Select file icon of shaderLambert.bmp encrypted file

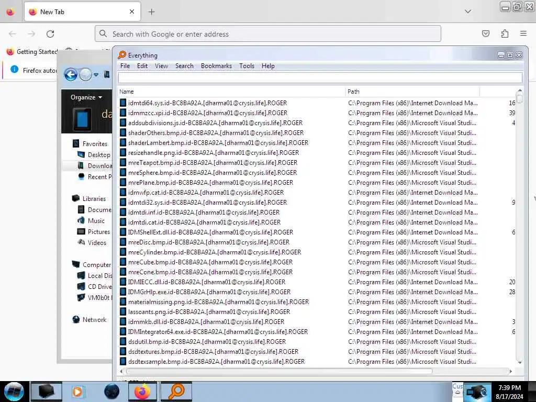pos(122,142)
